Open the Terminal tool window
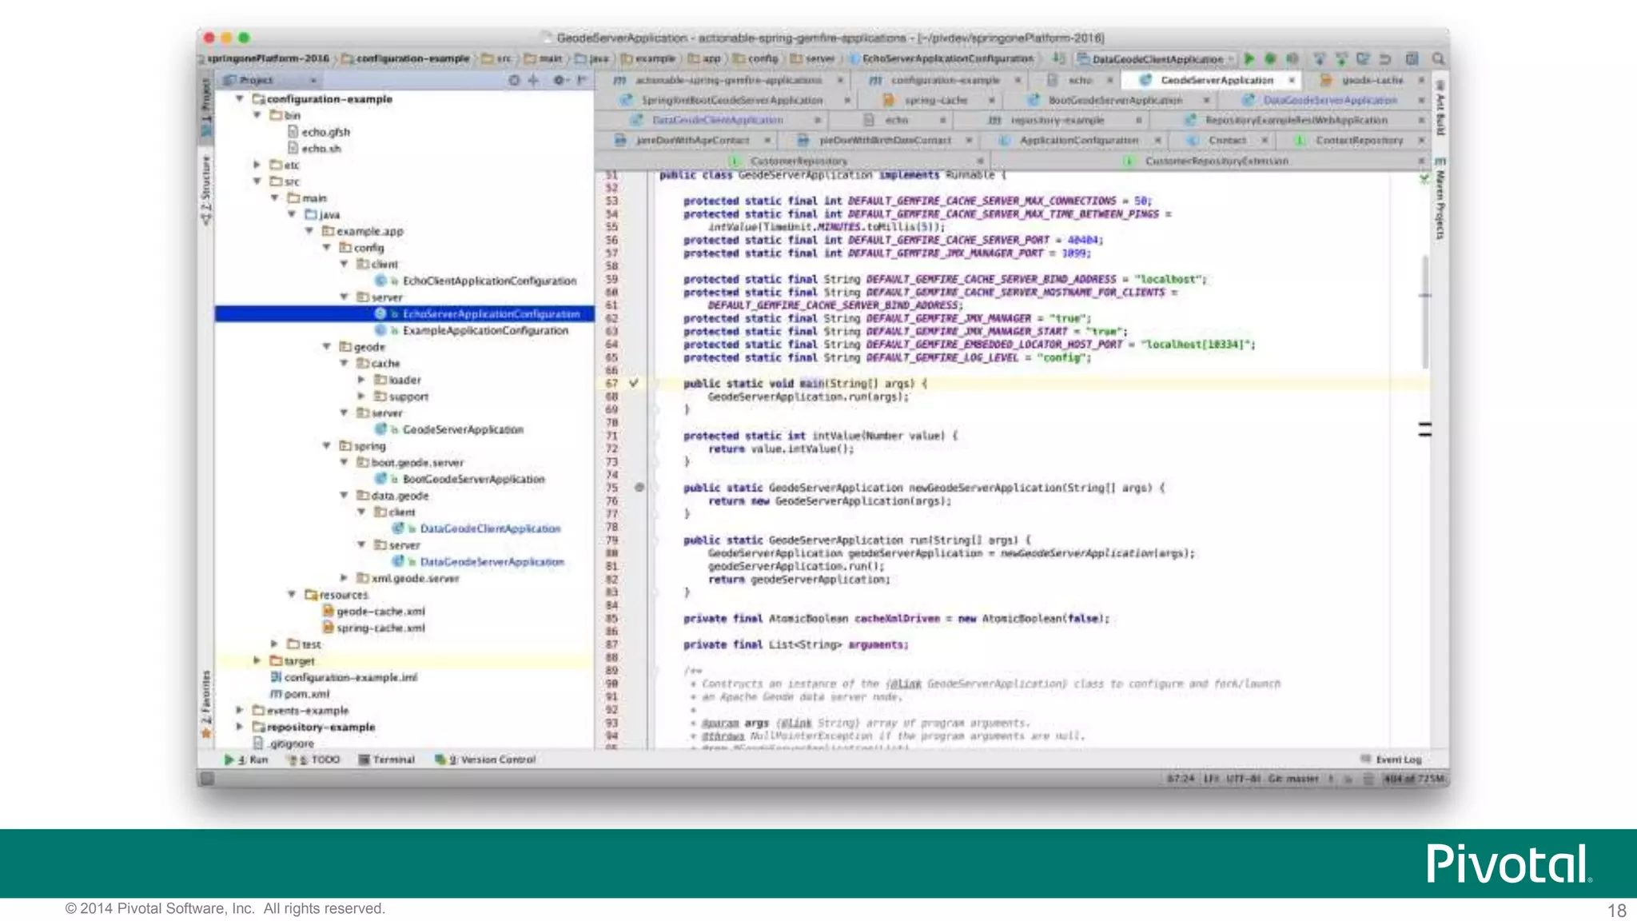 (387, 760)
